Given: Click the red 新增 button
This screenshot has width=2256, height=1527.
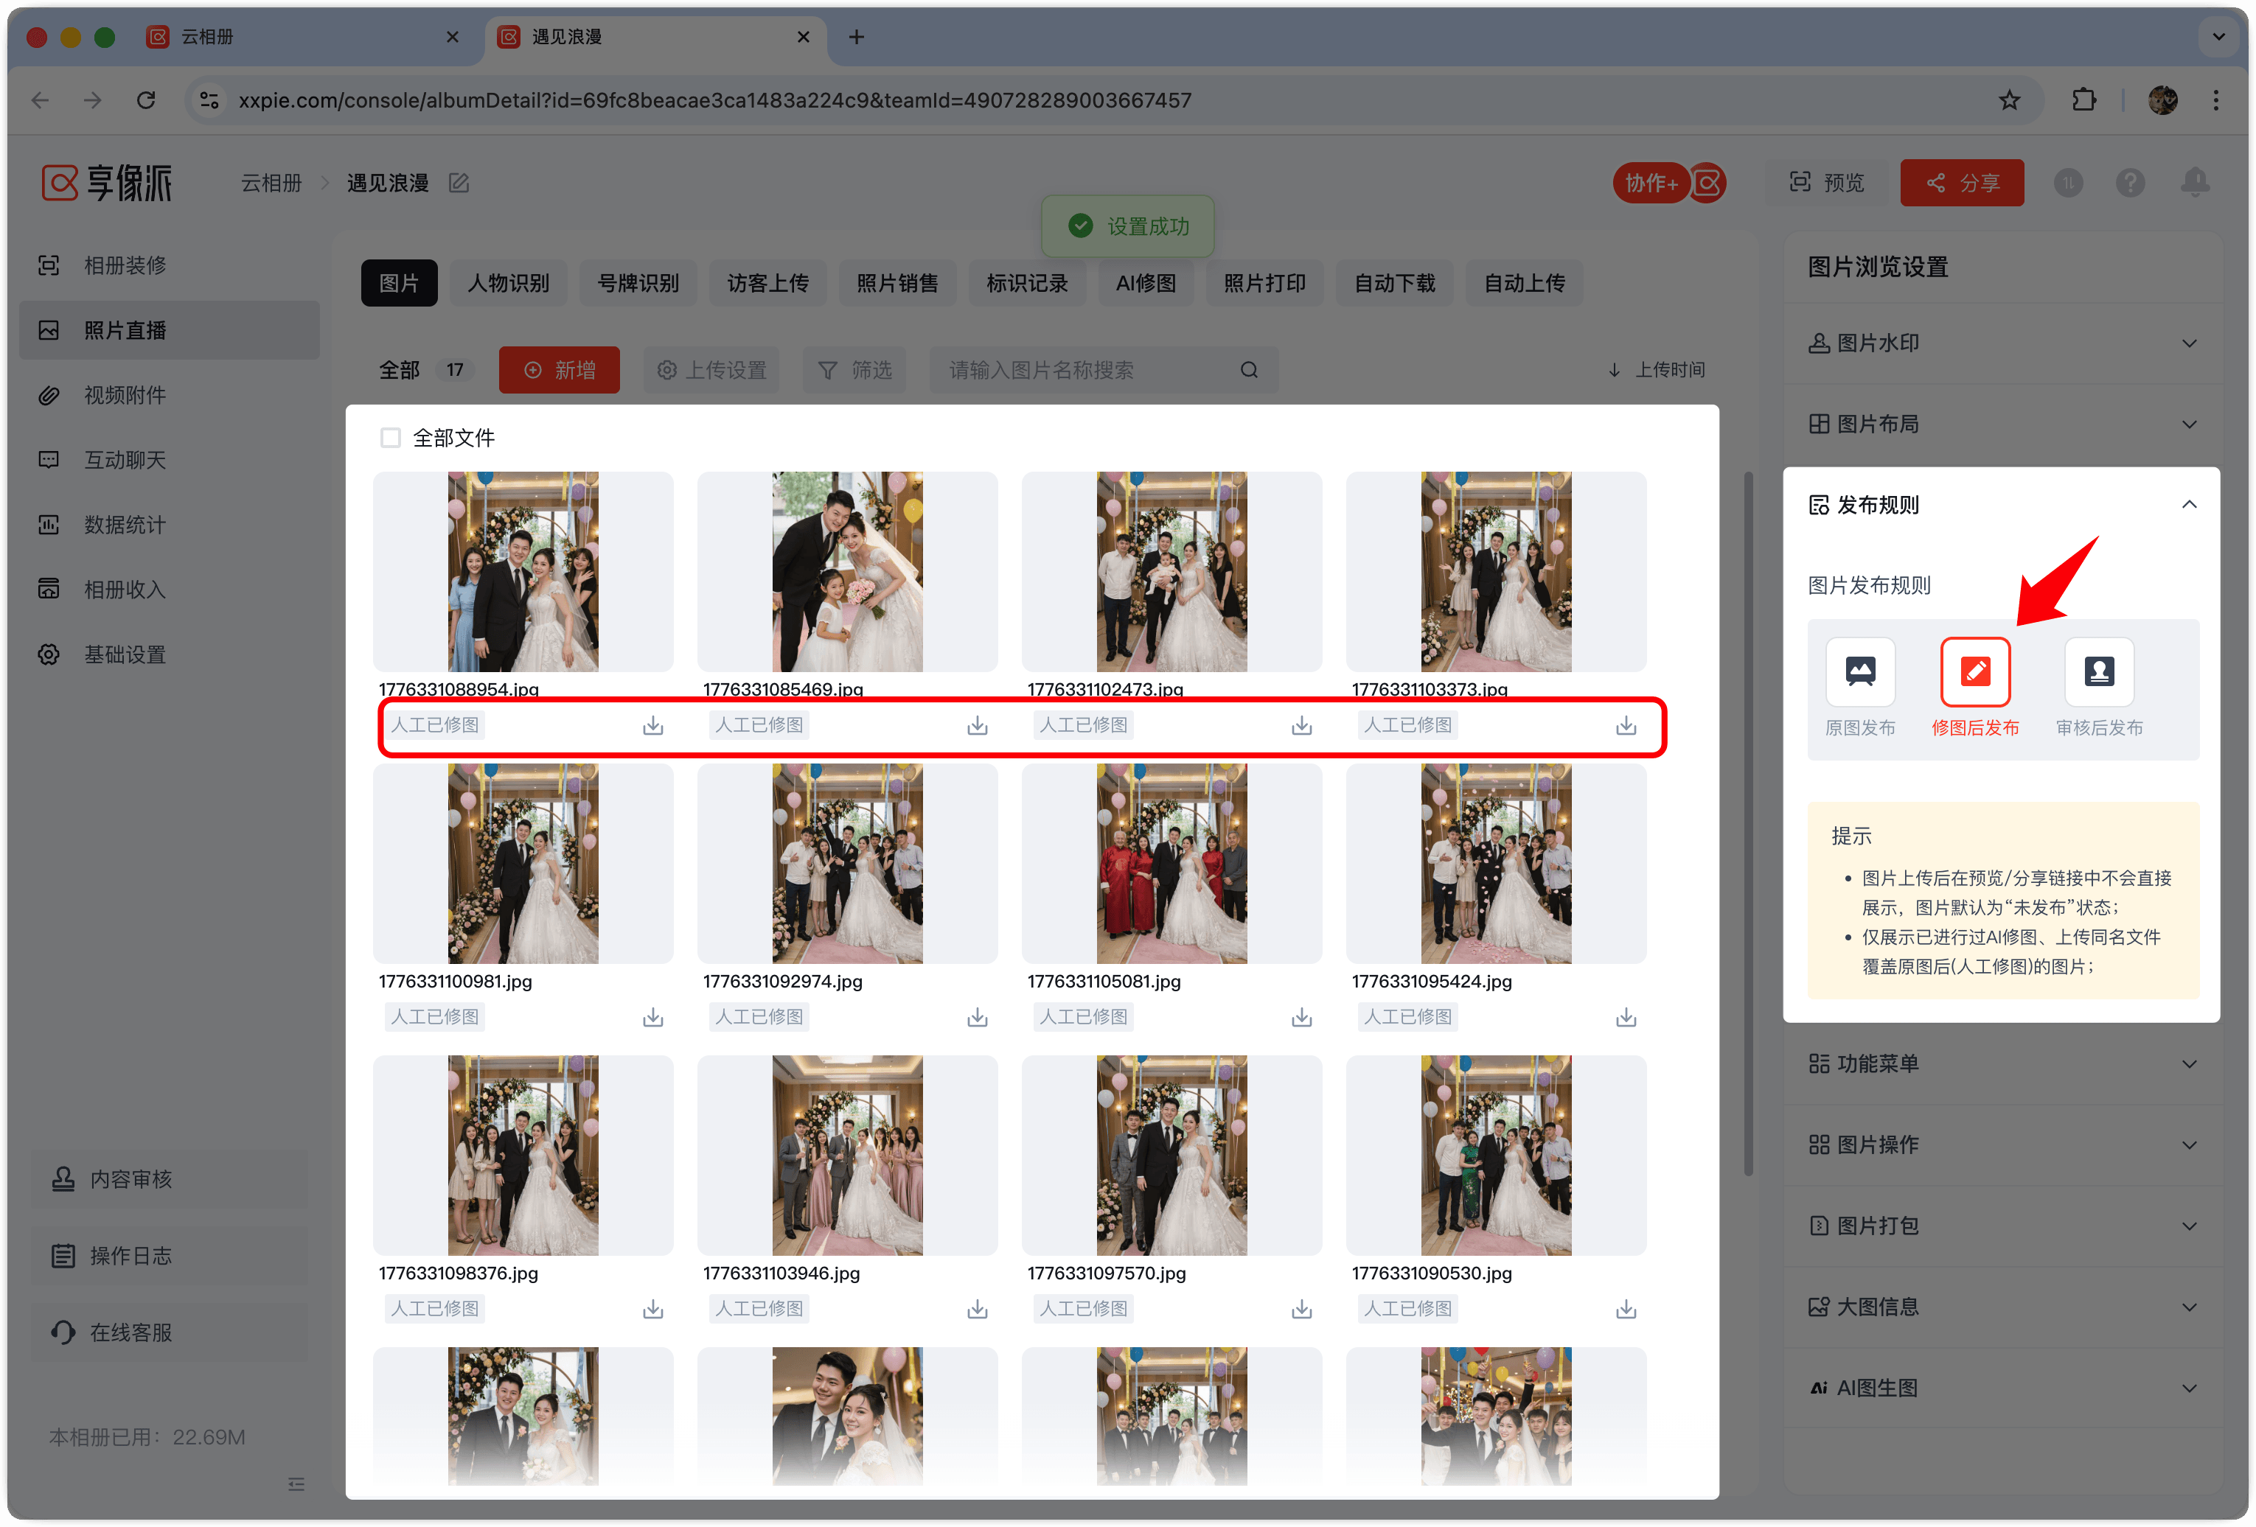Looking at the screenshot, I should point(558,370).
